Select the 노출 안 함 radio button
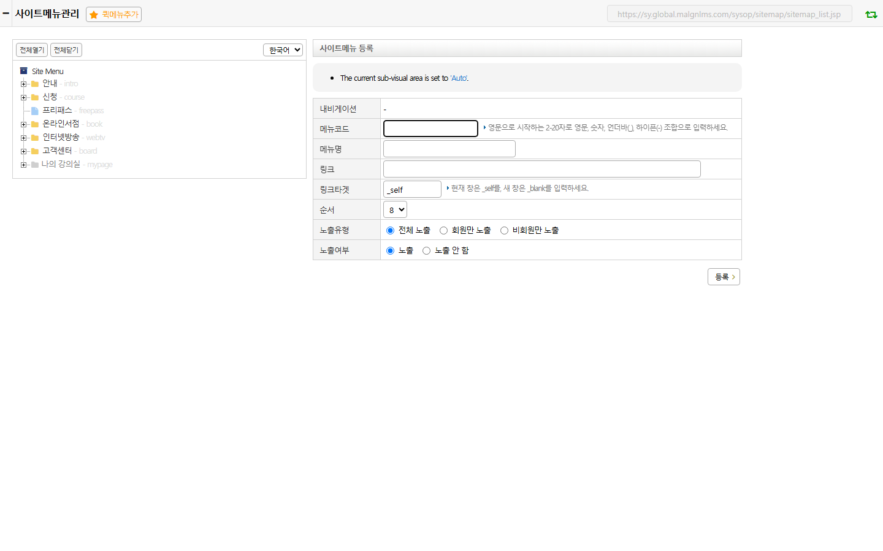This screenshot has height=551, width=883. 426,250
